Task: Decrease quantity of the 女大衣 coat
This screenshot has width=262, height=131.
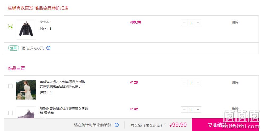Action: [x=184, y=23]
